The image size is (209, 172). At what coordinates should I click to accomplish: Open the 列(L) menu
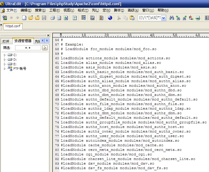pyautogui.click(x=95, y=10)
